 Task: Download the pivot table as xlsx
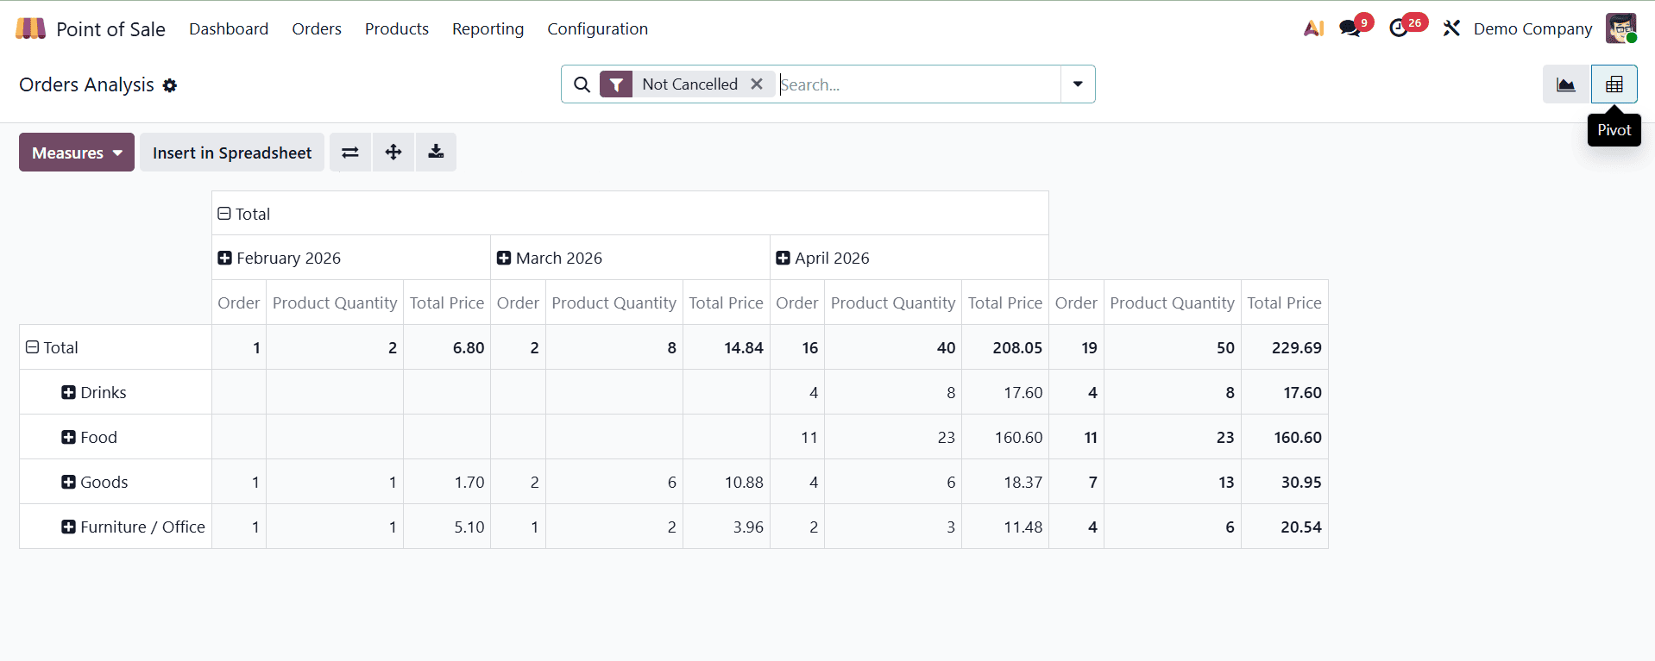click(x=436, y=153)
